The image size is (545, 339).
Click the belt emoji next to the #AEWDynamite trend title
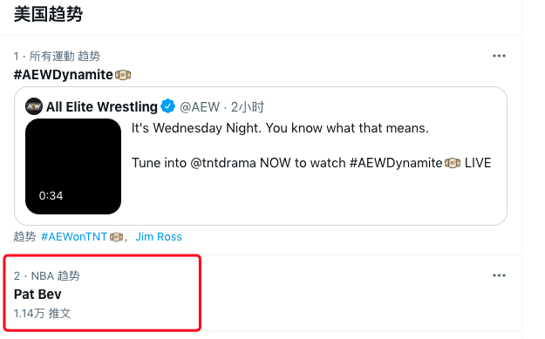click(123, 75)
